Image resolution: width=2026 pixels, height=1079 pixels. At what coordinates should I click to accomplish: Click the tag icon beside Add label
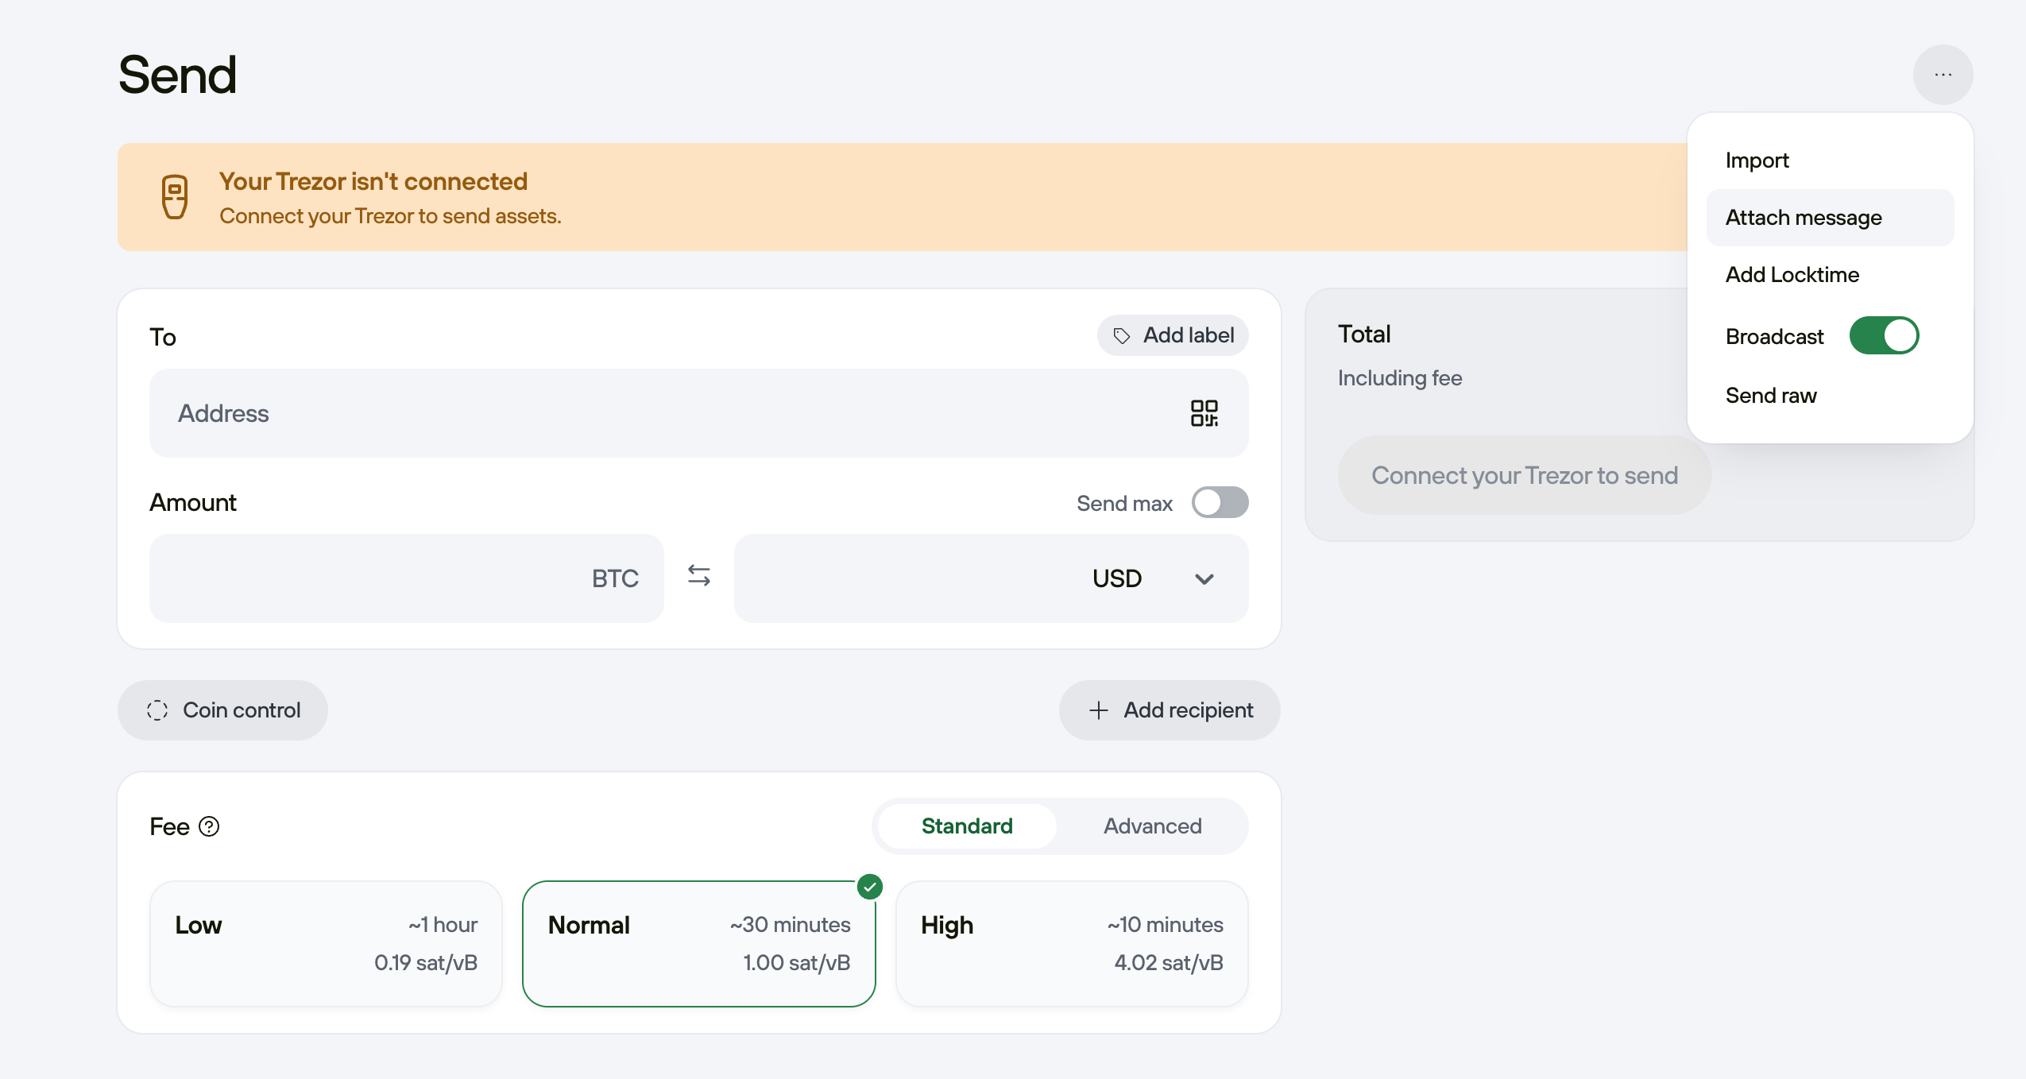(x=1121, y=336)
